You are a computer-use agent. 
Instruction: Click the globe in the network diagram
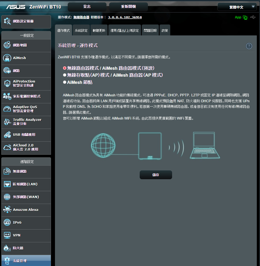[103, 146]
